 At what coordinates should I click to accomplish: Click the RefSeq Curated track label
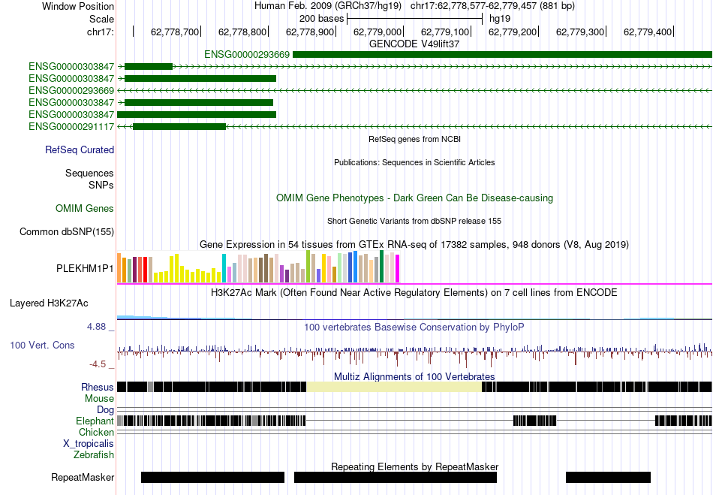[x=80, y=149]
